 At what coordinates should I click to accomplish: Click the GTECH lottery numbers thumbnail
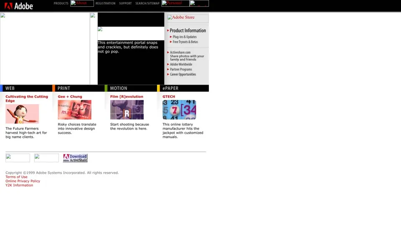click(x=179, y=110)
